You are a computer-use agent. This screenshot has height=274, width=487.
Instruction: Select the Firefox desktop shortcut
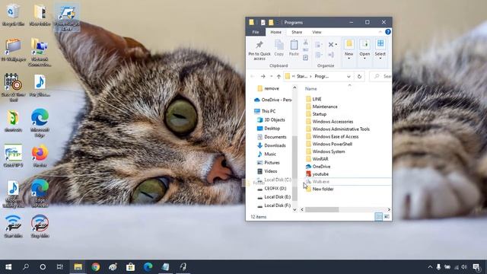coord(40,156)
